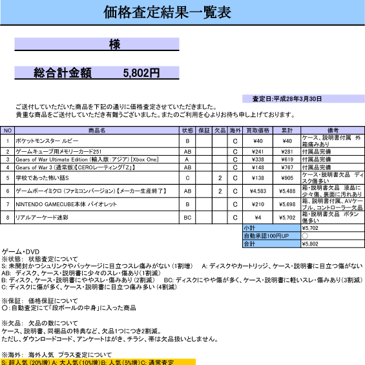
Task: Click the 状態 column header
Action: tap(187, 130)
